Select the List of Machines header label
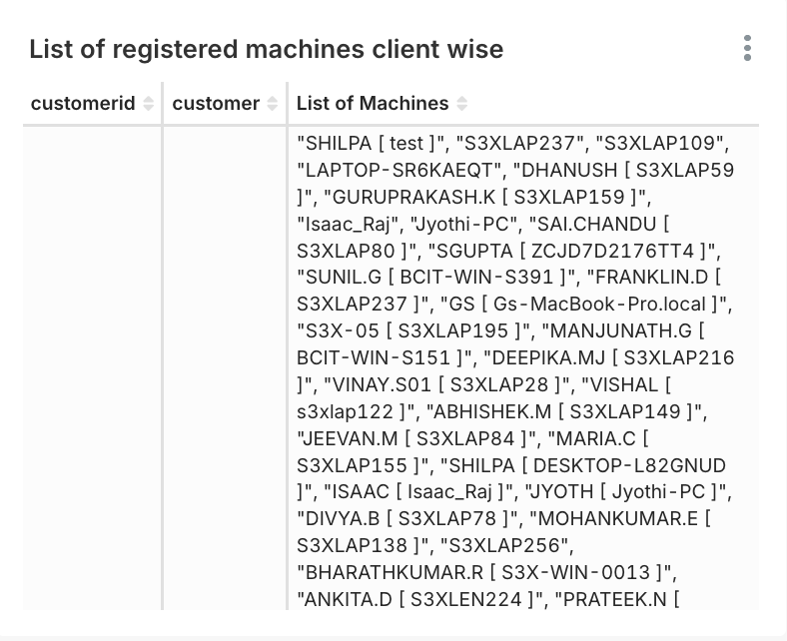This screenshot has width=787, height=641. [373, 104]
